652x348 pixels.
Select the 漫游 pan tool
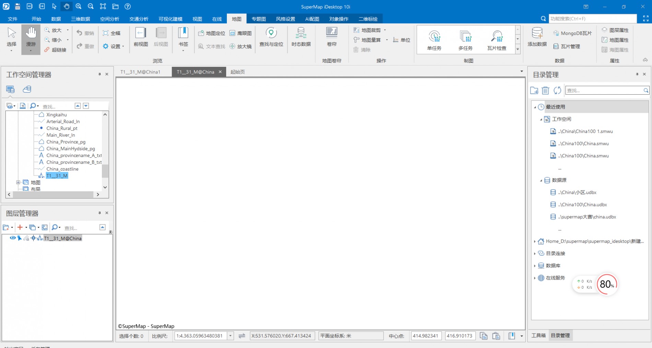[x=31, y=39]
